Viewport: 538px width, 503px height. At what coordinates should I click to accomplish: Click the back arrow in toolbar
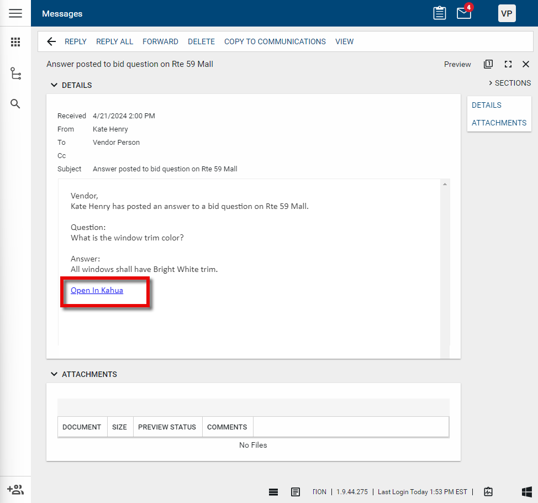click(51, 41)
